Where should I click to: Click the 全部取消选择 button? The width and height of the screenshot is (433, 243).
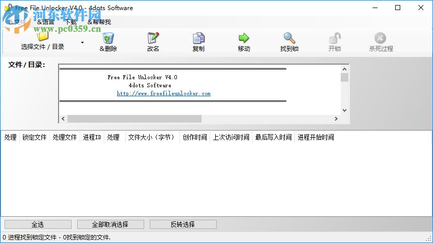[110, 224]
